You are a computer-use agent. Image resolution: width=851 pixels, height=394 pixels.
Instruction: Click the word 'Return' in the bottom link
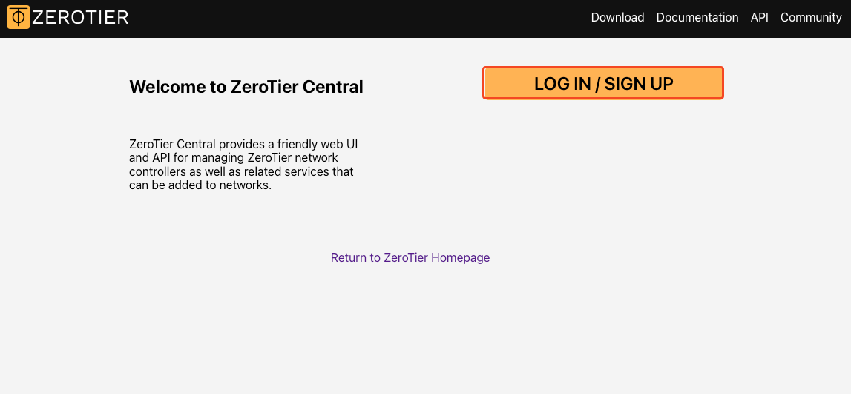[x=349, y=257]
